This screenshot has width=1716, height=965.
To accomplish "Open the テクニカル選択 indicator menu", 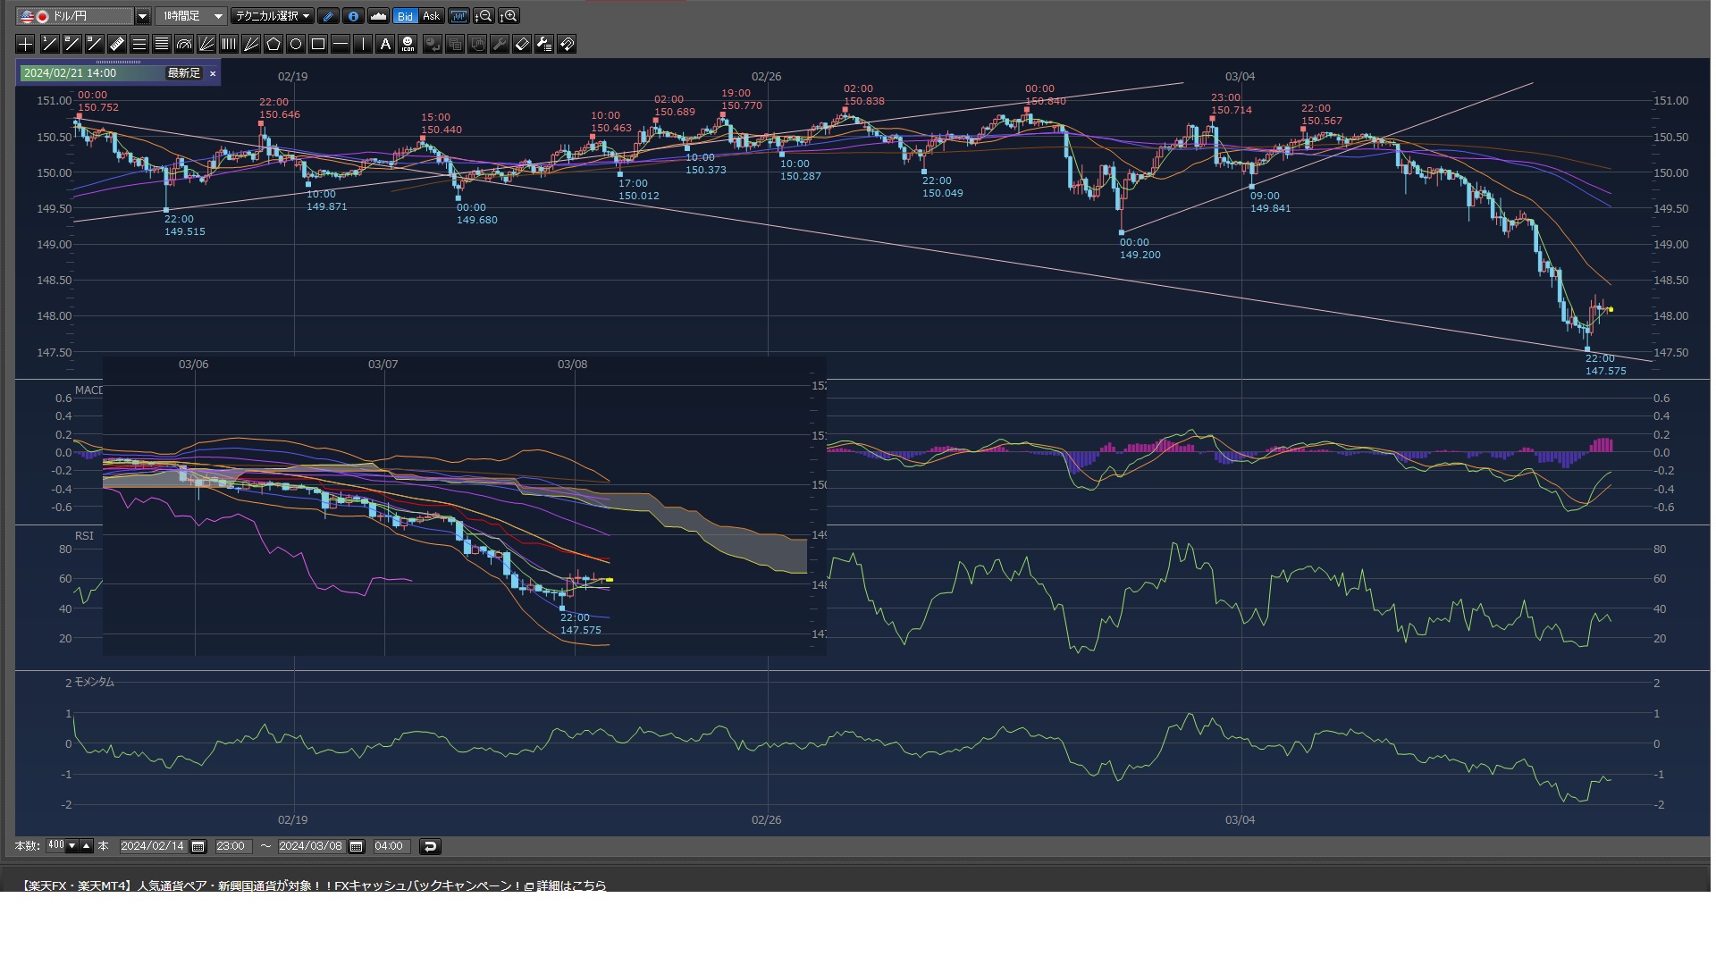I will pos(273,16).
